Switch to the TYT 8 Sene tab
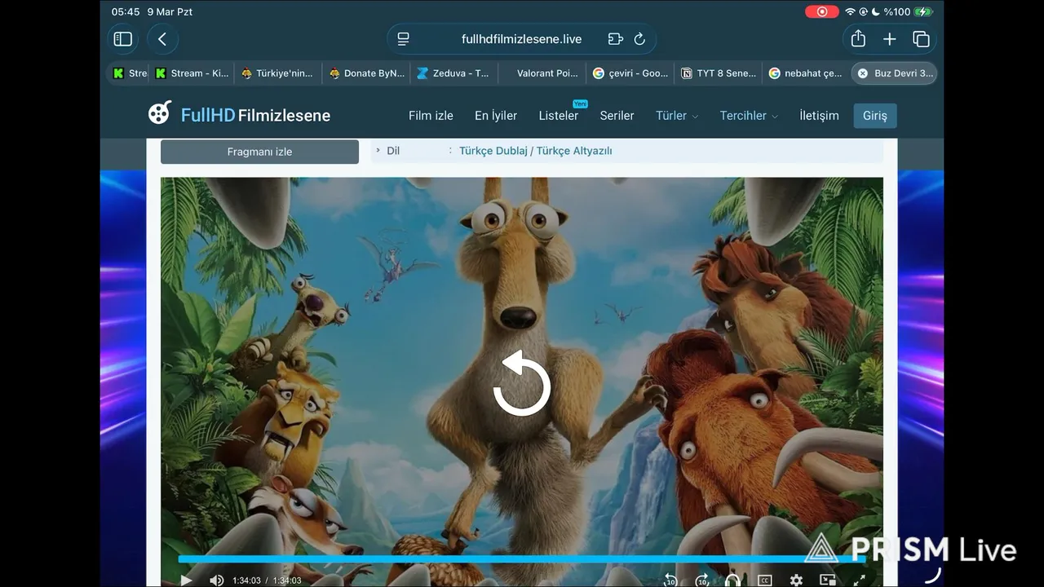Image resolution: width=1044 pixels, height=587 pixels. tap(719, 73)
